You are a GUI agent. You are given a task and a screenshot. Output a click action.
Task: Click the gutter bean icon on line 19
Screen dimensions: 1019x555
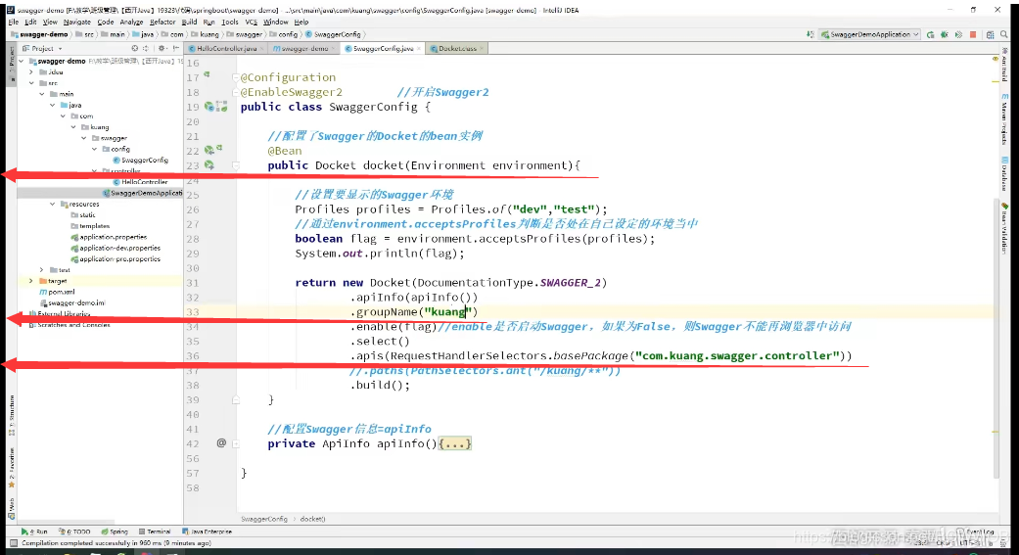click(209, 107)
